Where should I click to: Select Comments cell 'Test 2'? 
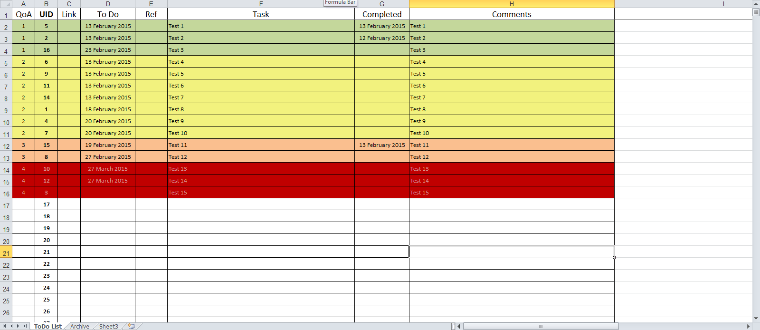tap(512, 38)
